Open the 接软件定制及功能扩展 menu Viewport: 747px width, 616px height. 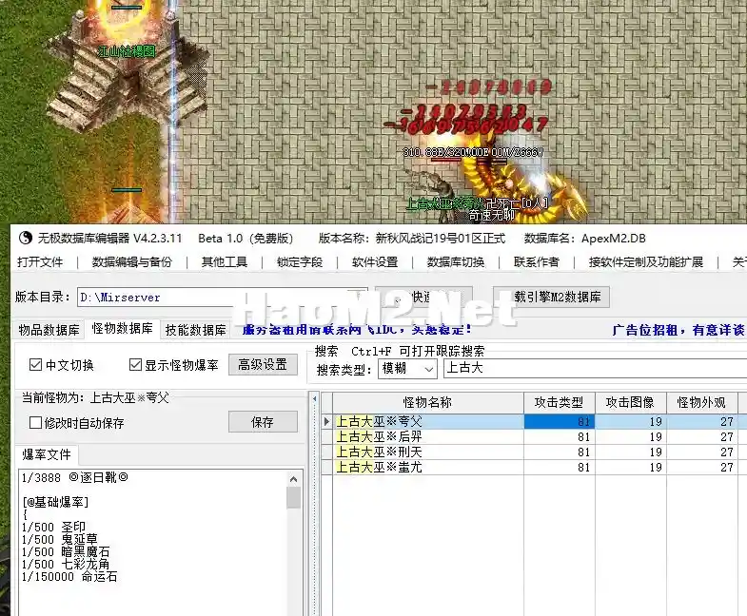646,261
